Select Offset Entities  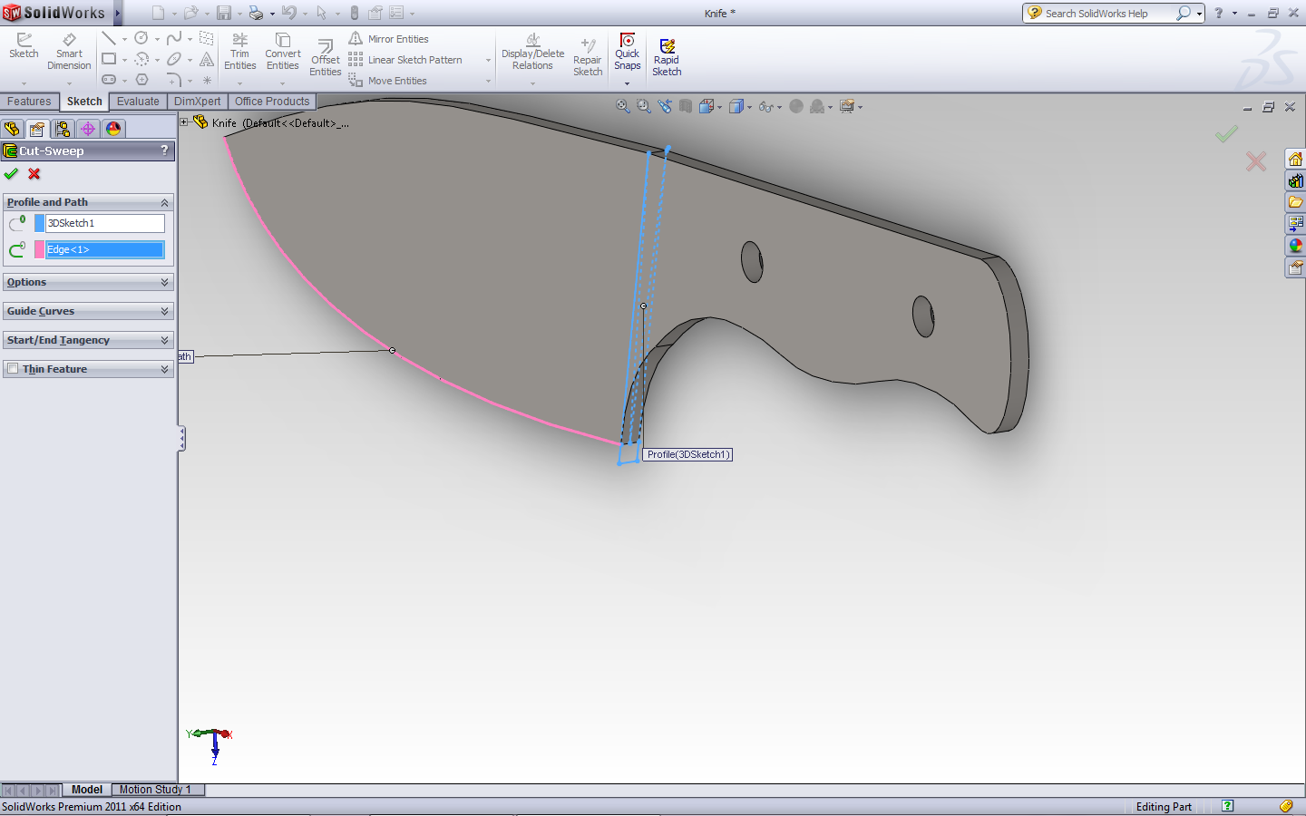click(325, 58)
